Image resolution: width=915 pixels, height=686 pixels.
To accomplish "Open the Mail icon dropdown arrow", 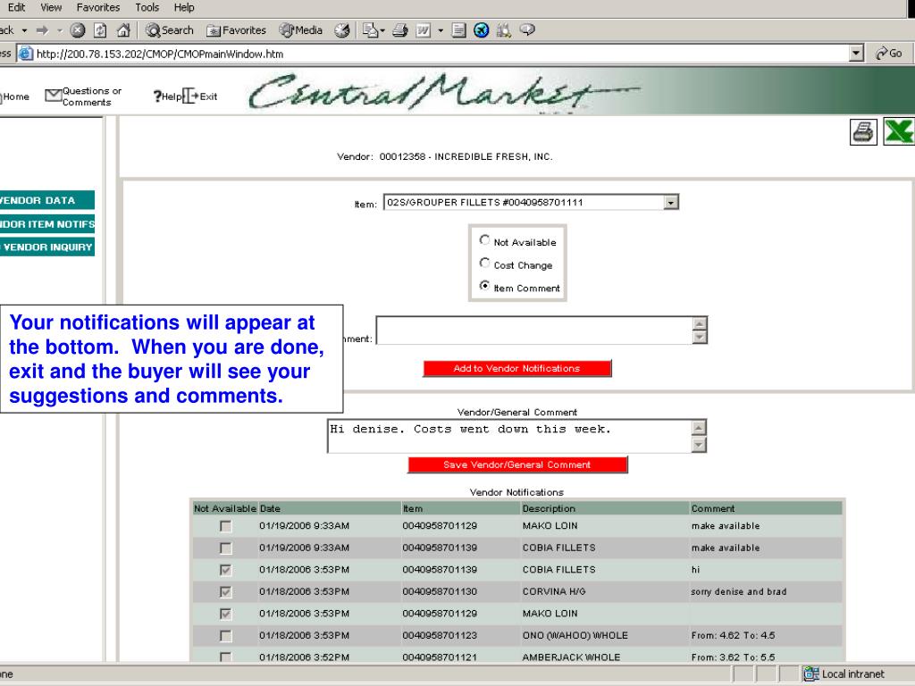I will pos(382,30).
